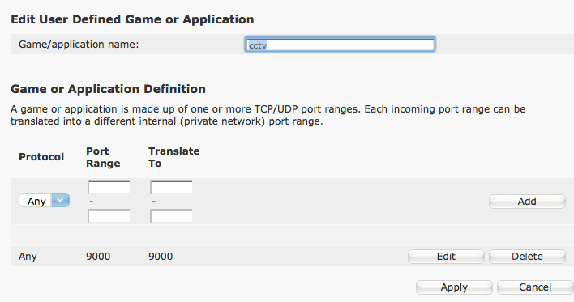Focus the Translate To end input box
Image resolution: width=574 pixels, height=302 pixels.
pos(171,215)
